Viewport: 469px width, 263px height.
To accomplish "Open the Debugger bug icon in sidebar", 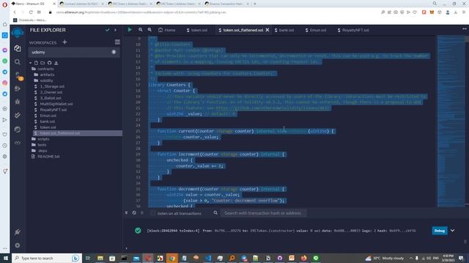I will pyautogui.click(x=18, y=102).
